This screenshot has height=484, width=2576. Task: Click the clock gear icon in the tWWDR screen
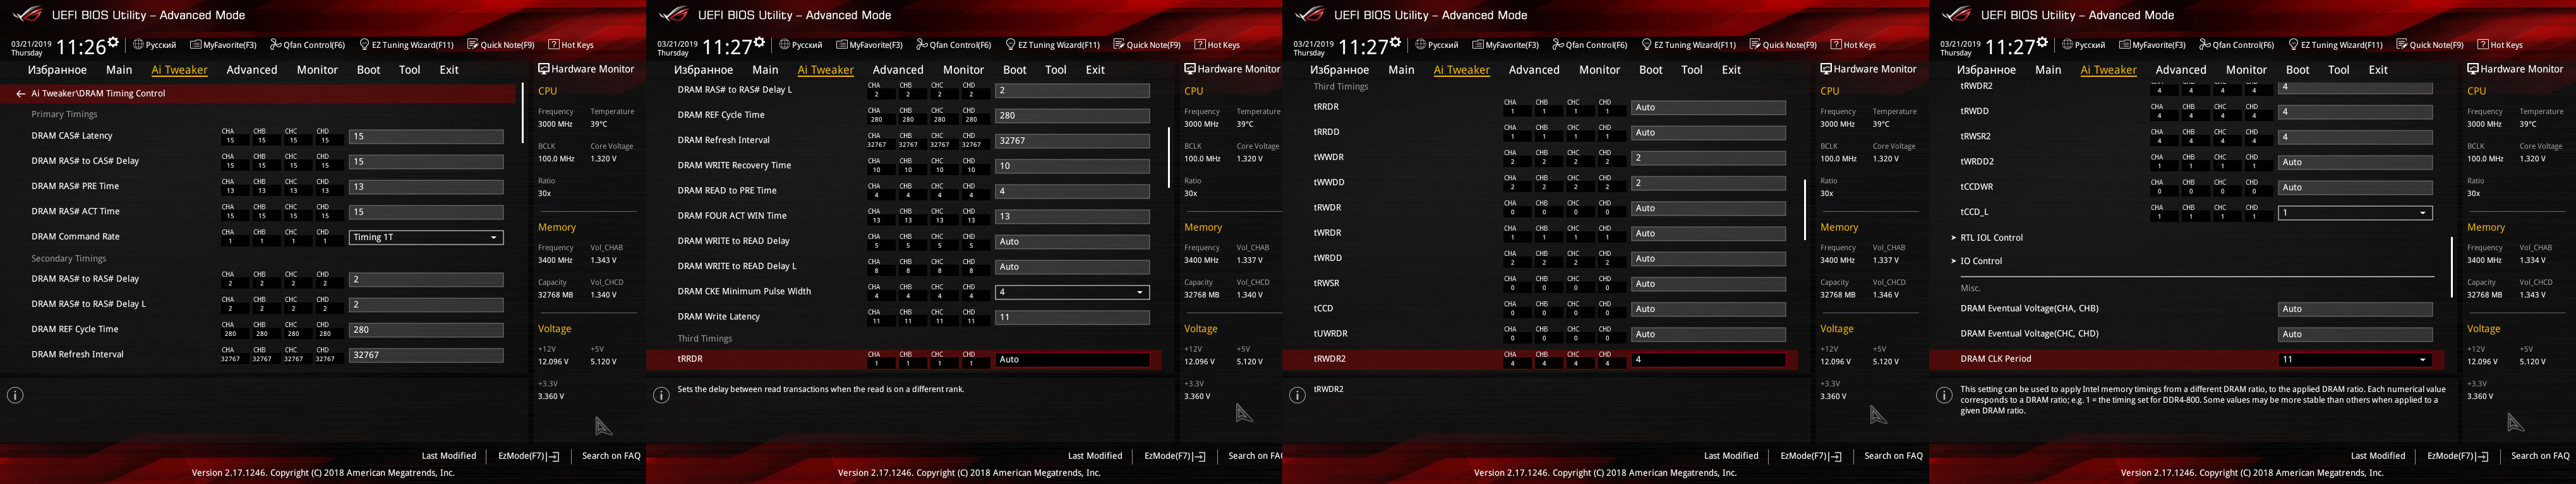(x=1395, y=43)
